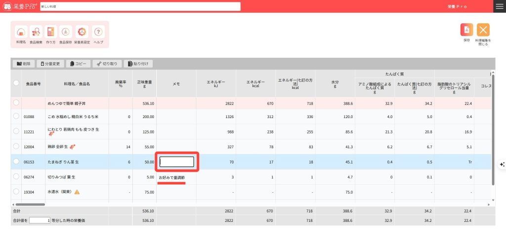The image size is (506, 251).
Task: Click the めんつゆで簡単 親子丼 dish name cell
Action: click(77, 104)
